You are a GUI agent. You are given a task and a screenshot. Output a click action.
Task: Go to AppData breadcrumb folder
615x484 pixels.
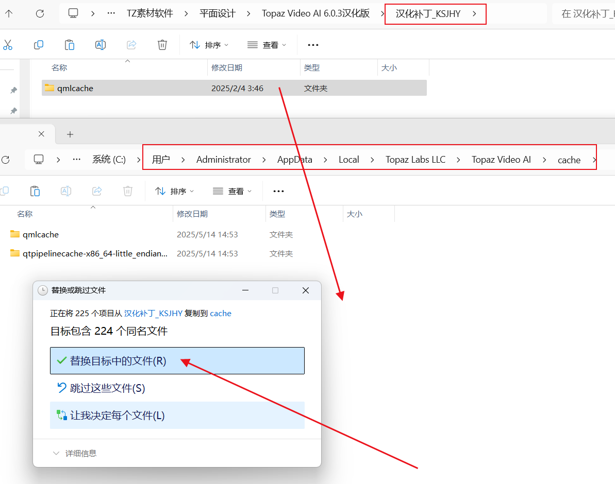click(x=294, y=160)
